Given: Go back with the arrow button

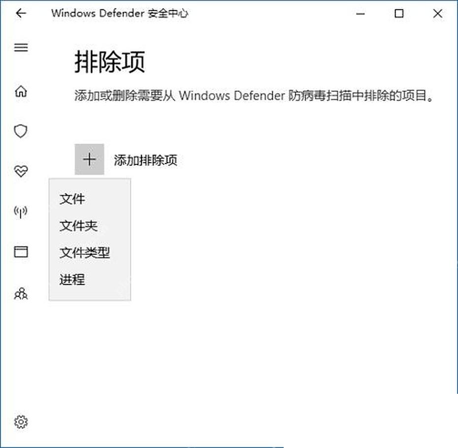Looking at the screenshot, I should 21,13.
